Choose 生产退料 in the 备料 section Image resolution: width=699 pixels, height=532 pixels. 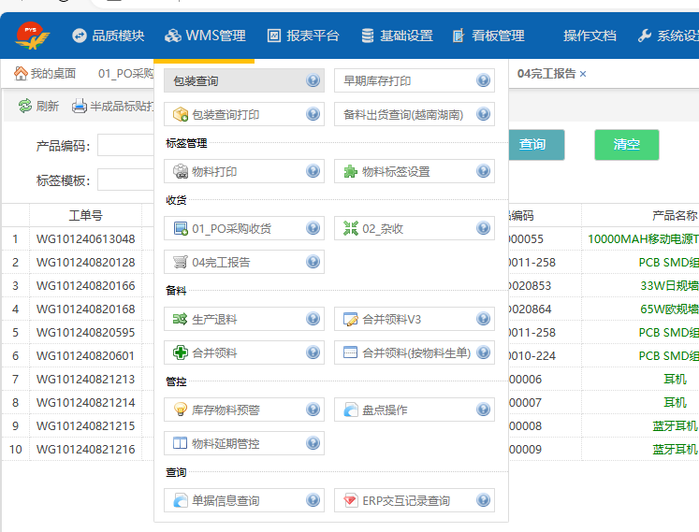click(x=214, y=319)
